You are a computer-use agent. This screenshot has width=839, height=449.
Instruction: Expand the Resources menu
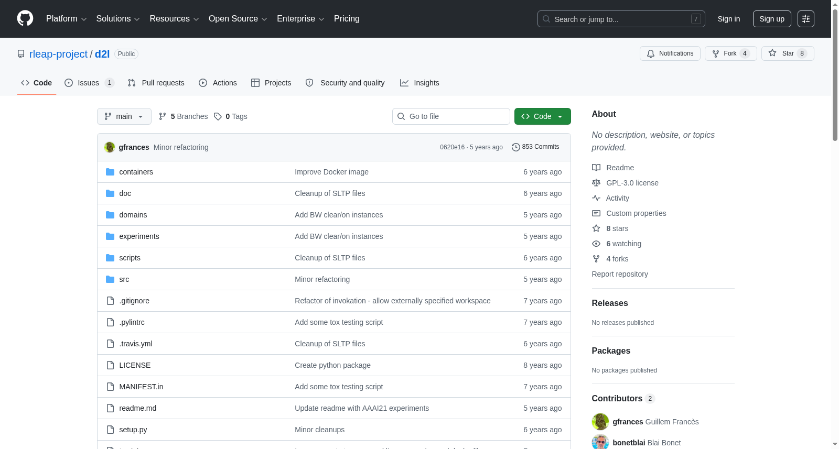click(x=174, y=19)
